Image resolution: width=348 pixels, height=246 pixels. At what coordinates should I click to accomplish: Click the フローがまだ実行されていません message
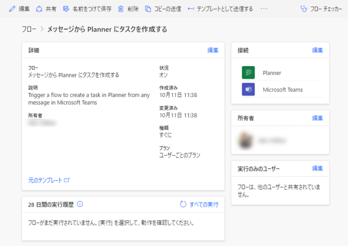coord(111,222)
